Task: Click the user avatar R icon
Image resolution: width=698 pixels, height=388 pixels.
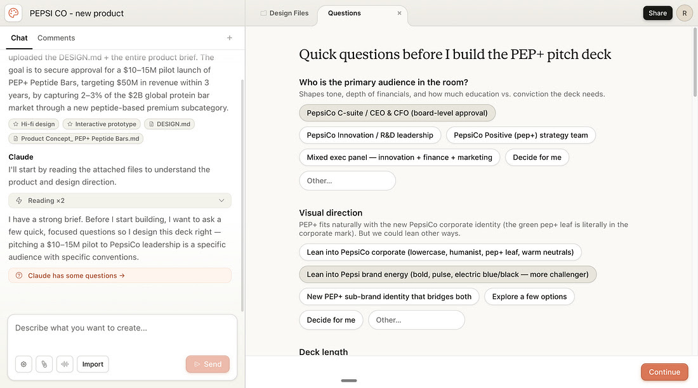Action: point(684,13)
